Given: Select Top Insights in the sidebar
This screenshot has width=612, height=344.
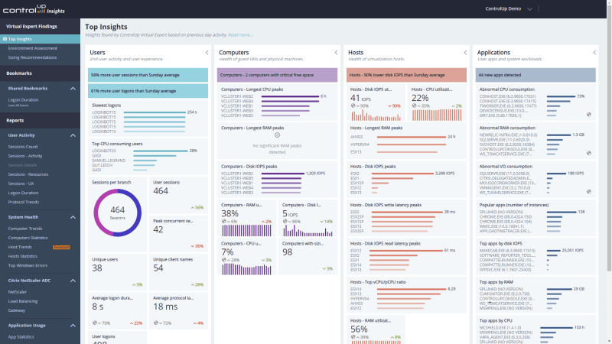Looking at the screenshot, I should [x=41, y=39].
